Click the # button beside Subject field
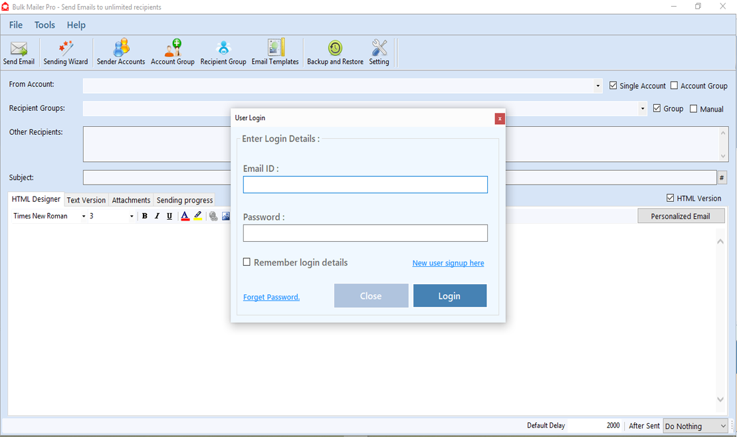Viewport: 737px width, 437px height. [722, 177]
